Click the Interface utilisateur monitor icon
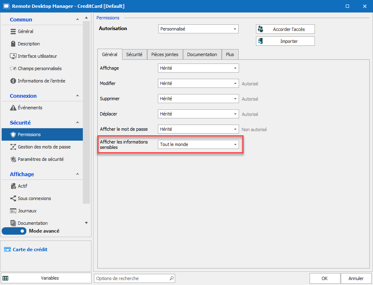This screenshot has width=373, height=285. pos(13,56)
